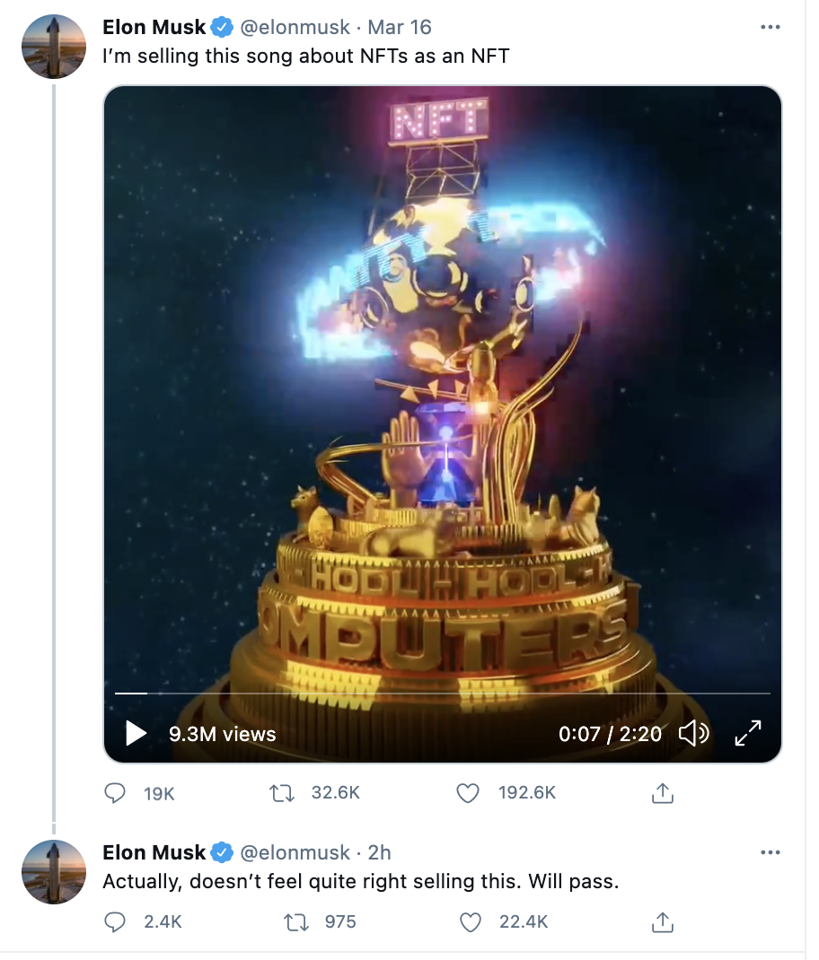Open more options on first tweet
Image resolution: width=819 pixels, height=960 pixels.
[x=770, y=27]
